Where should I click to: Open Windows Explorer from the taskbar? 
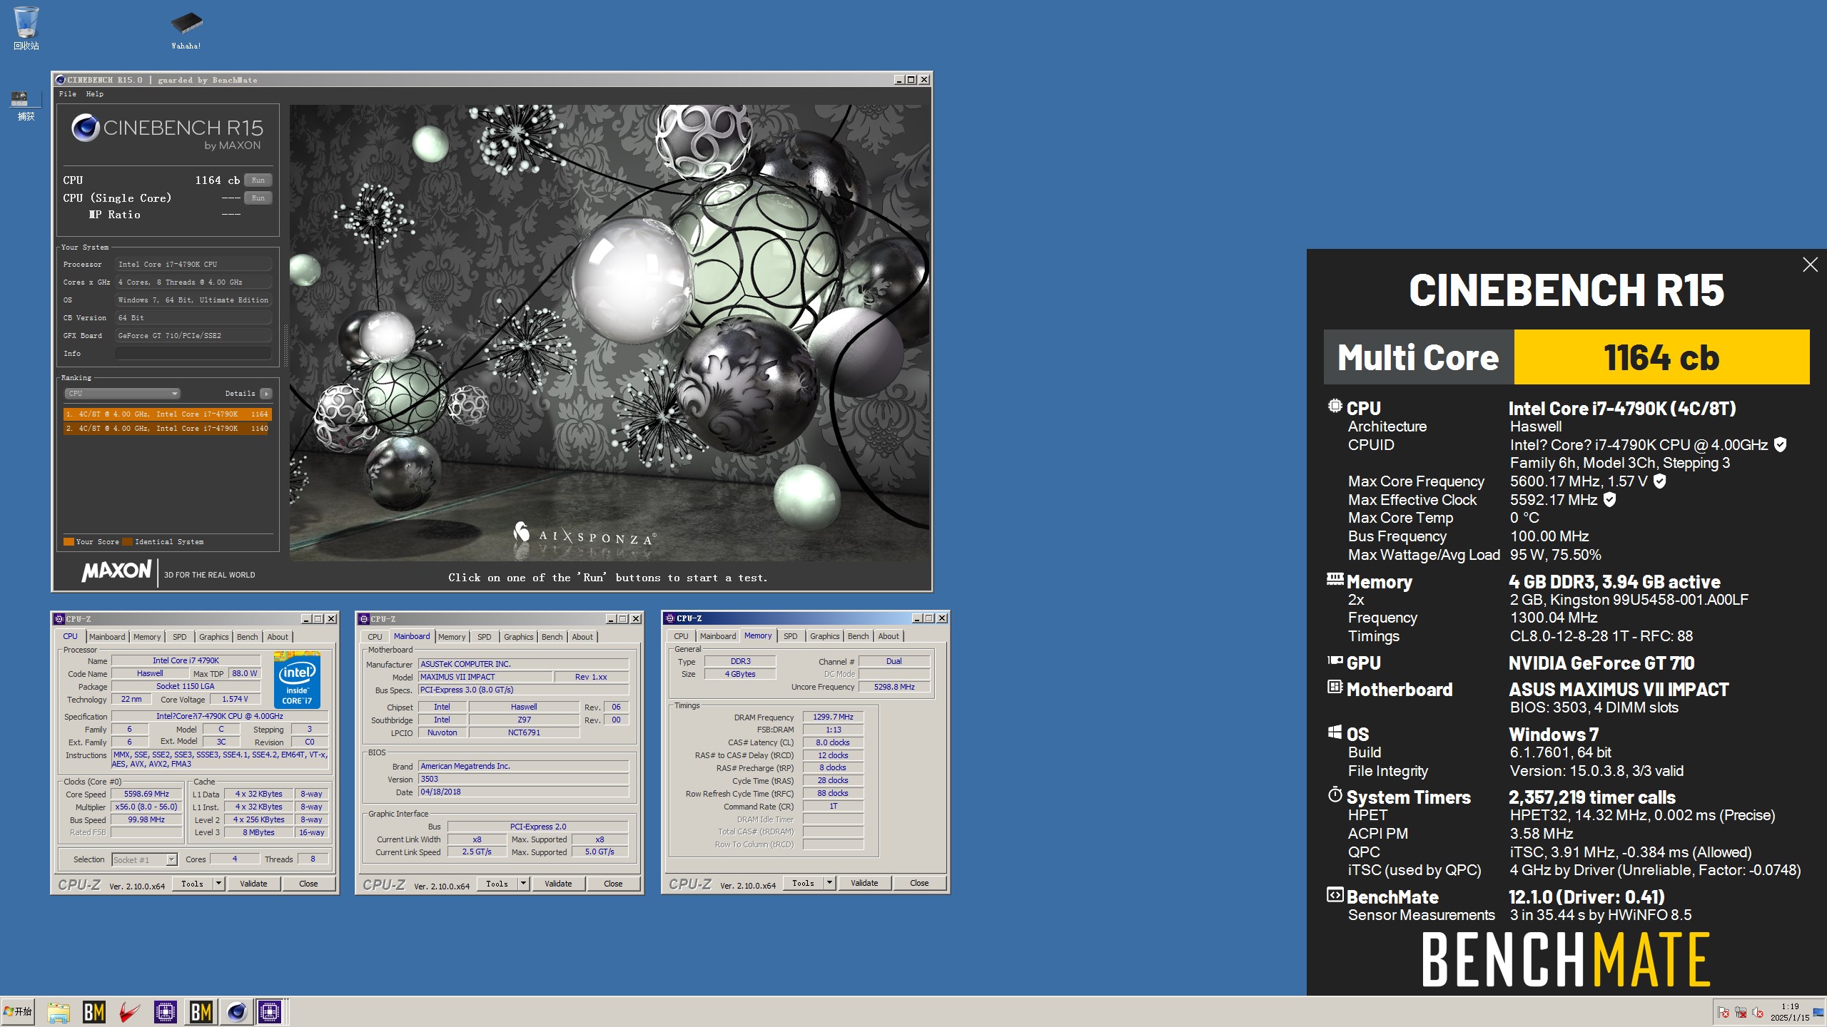click(x=59, y=1011)
